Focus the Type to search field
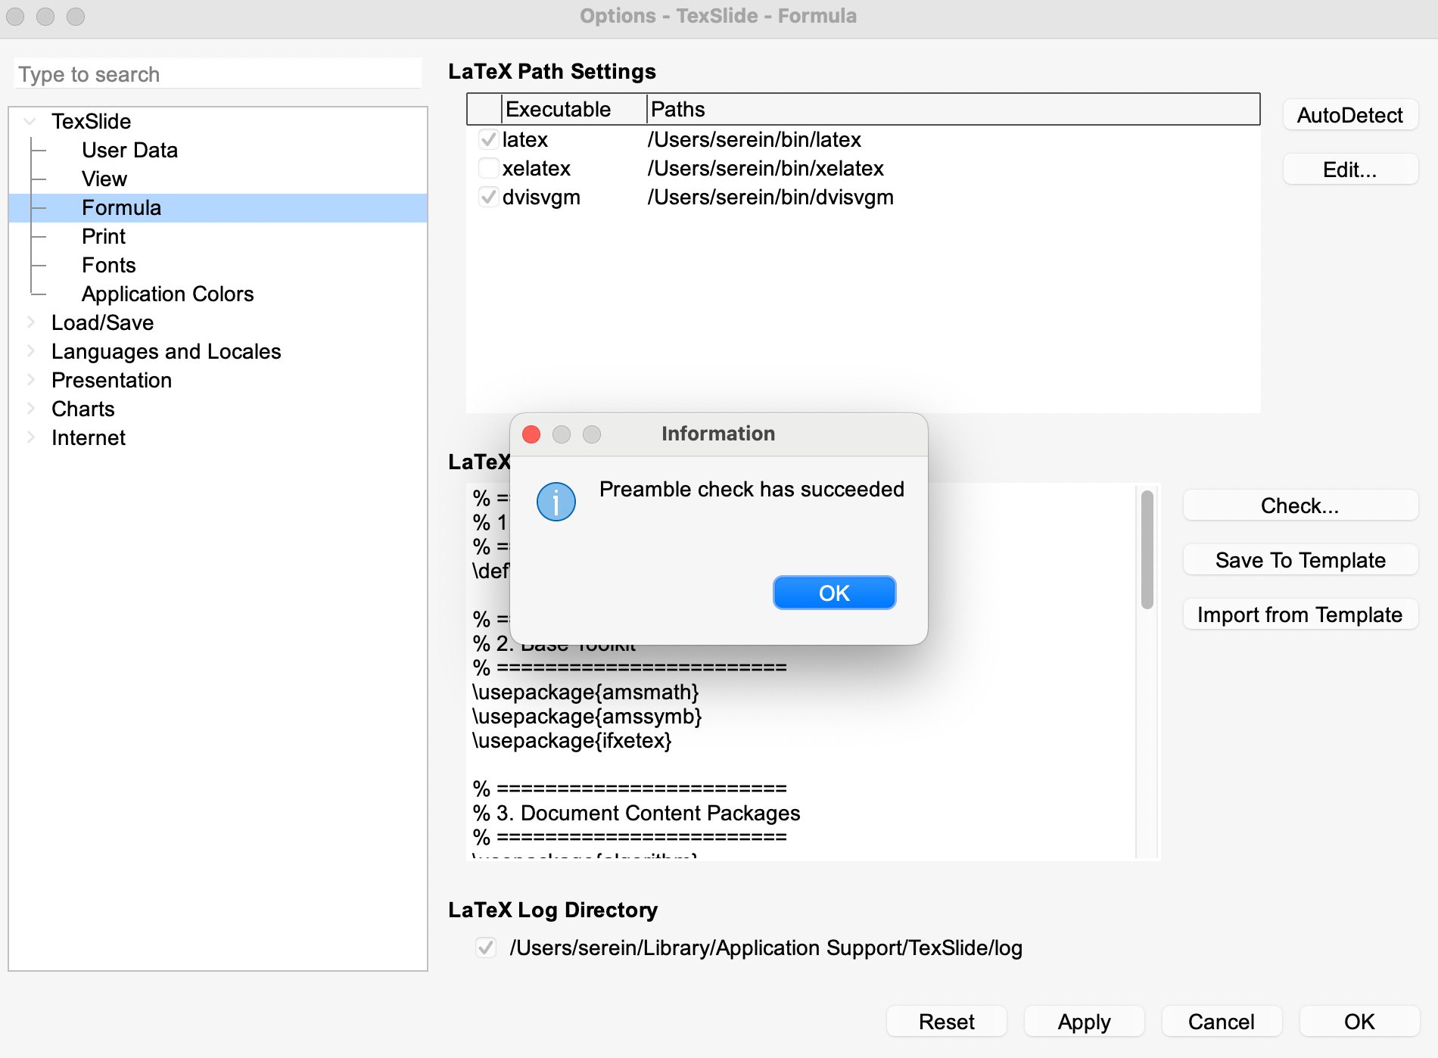 [x=218, y=74]
